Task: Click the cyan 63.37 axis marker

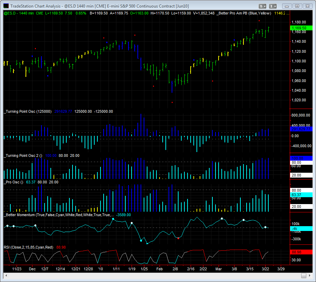Action: coord(301,195)
